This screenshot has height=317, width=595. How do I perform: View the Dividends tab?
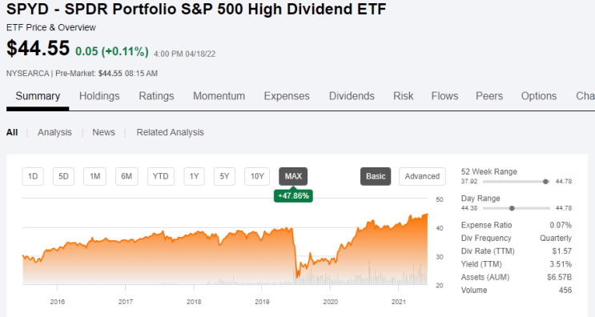click(x=352, y=96)
